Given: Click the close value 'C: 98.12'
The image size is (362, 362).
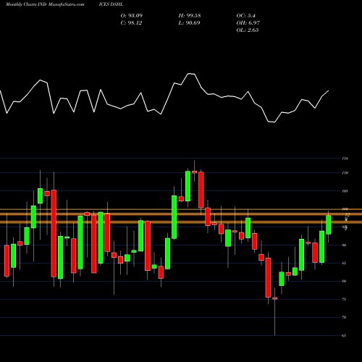Looking at the screenshot, I should [x=131, y=23].
